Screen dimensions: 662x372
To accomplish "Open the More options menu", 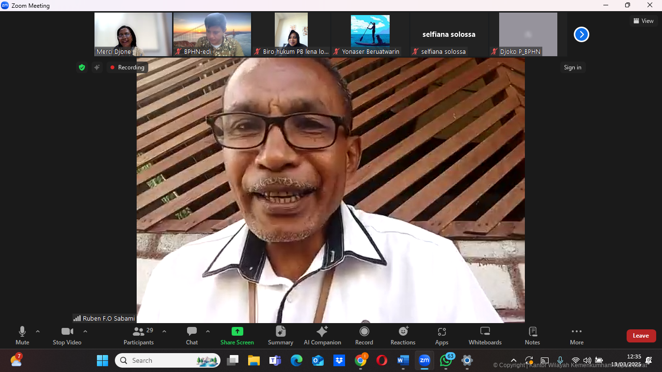I will point(576,335).
